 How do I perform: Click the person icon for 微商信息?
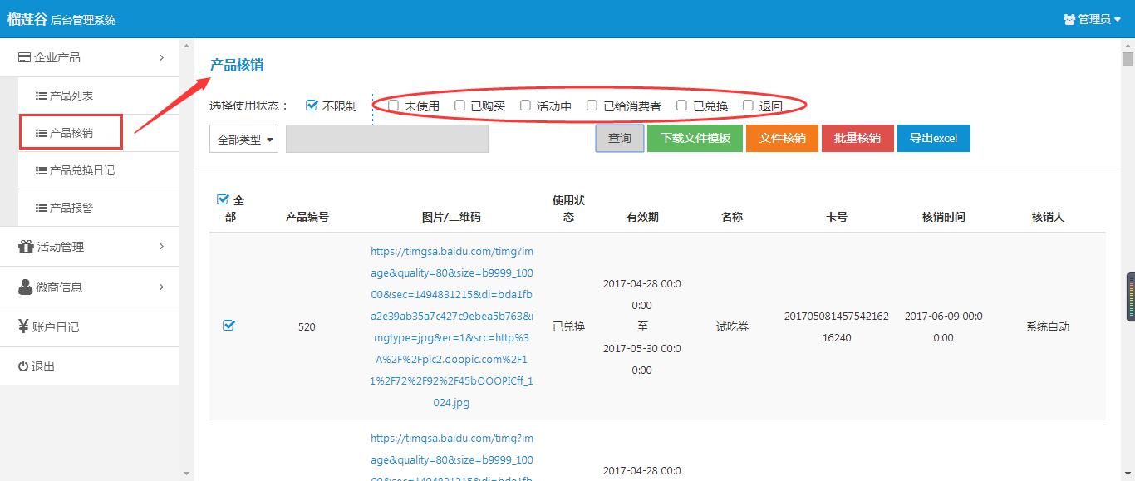point(26,287)
